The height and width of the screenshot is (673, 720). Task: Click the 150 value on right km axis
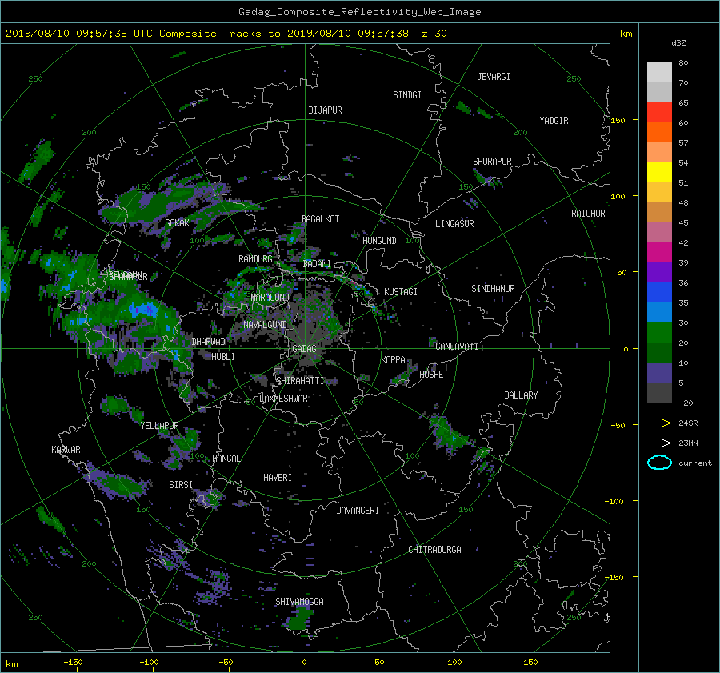click(x=618, y=120)
